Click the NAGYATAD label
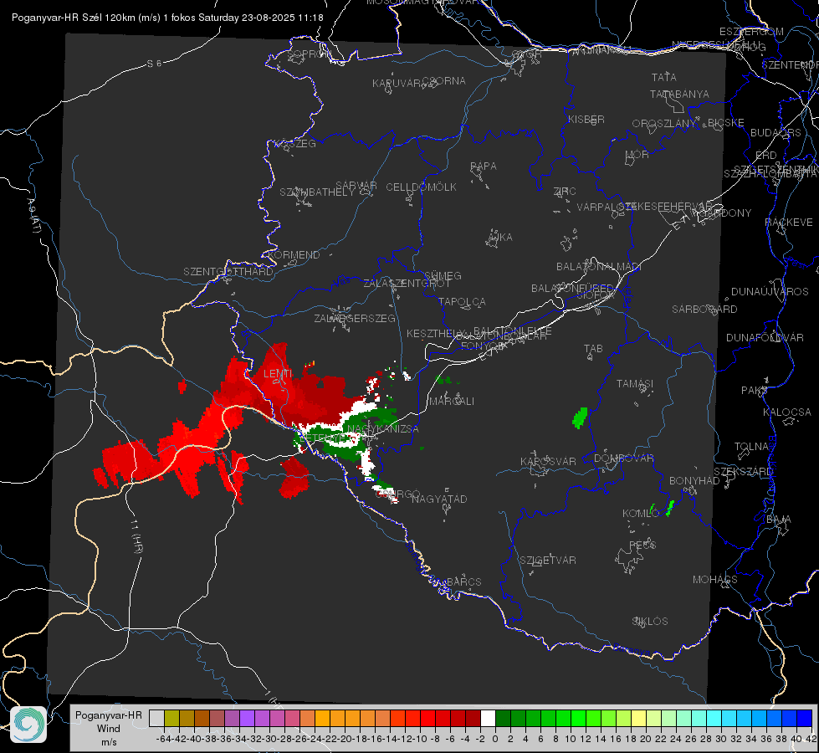Screen dimensions: 819x753 tap(439, 499)
